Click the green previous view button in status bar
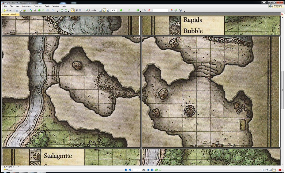Screen dimensions: 285x173 pos(156,170)
